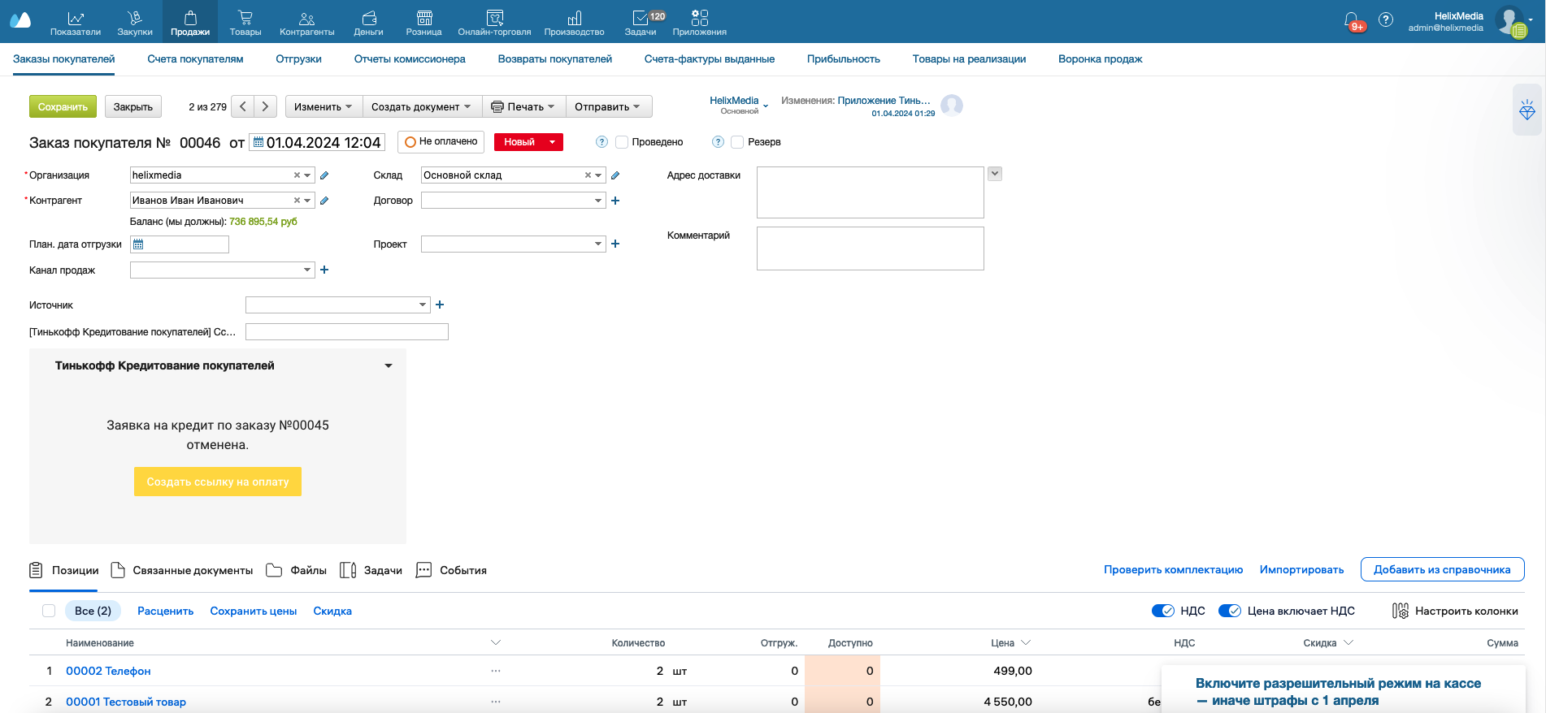
Task: Add a new Канал продаж with plus
Action: click(x=324, y=270)
